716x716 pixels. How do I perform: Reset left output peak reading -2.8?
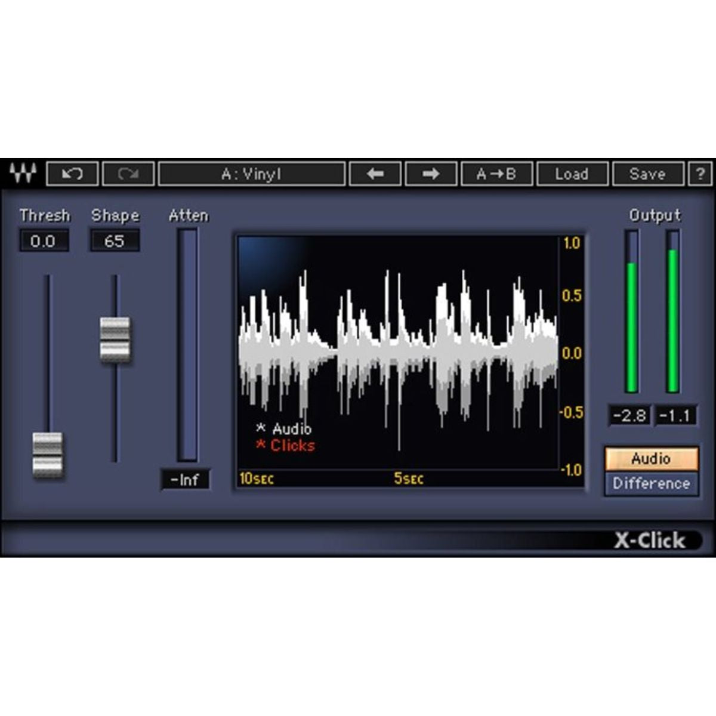(629, 415)
